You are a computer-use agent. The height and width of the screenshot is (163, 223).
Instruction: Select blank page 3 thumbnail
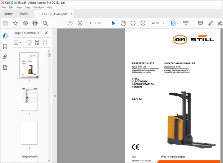29,133
